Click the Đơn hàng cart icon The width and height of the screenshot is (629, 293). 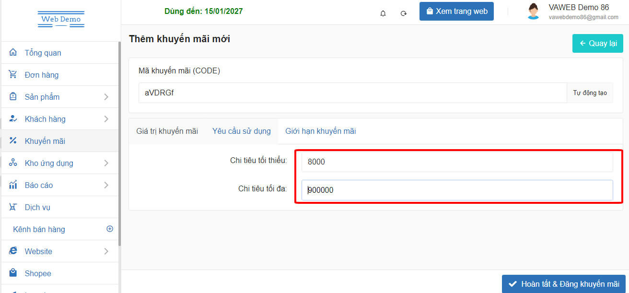pyautogui.click(x=13, y=75)
